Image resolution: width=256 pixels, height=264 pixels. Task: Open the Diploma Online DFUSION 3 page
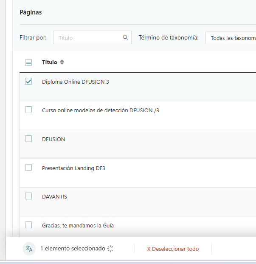[75, 82]
